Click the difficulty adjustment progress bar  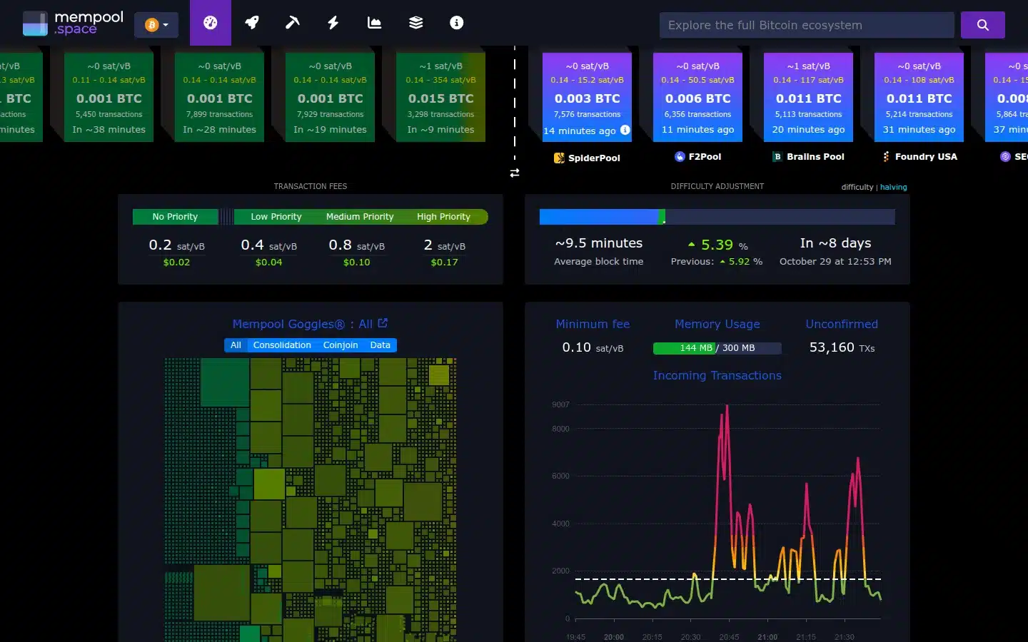(717, 217)
